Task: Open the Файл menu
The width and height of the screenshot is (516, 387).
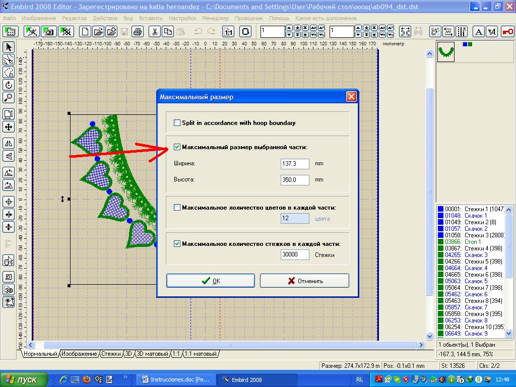Action: 9,18
